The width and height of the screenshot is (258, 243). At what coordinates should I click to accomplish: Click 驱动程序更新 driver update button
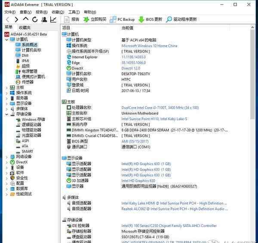click(x=181, y=19)
